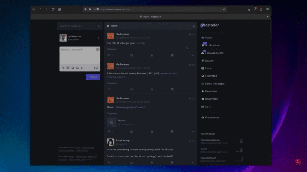Image resolution: width=307 pixels, height=172 pixels.
Task: Open the w3.org/ link
Action: point(141,43)
